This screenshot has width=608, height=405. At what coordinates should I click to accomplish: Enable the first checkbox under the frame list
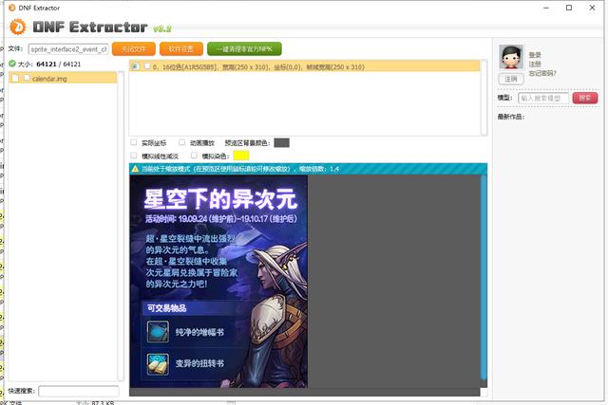134,142
